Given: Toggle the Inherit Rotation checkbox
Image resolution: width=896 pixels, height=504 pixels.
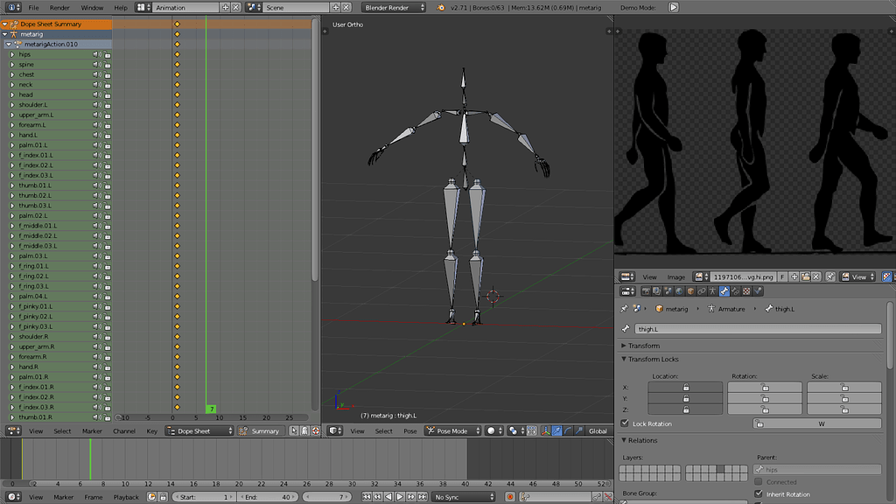Looking at the screenshot, I should pyautogui.click(x=759, y=493).
